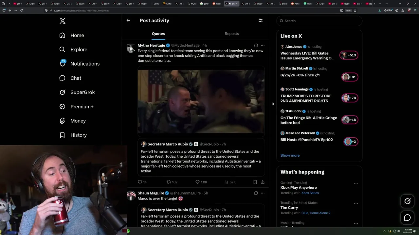
Task: Open Shaun Maguire's profile name link
Action: tap(151, 193)
